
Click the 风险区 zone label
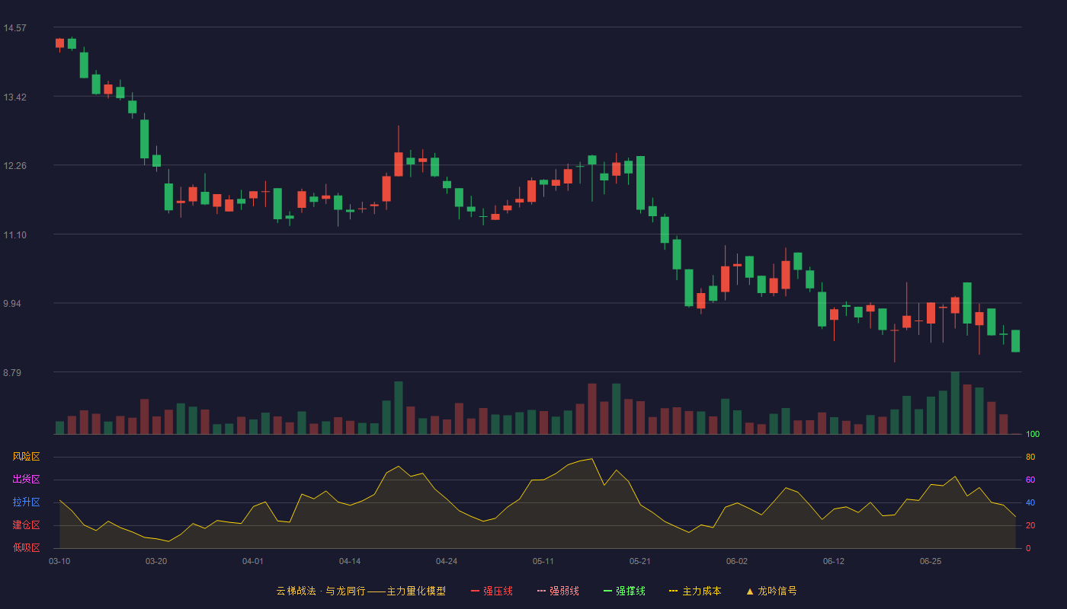coord(26,457)
